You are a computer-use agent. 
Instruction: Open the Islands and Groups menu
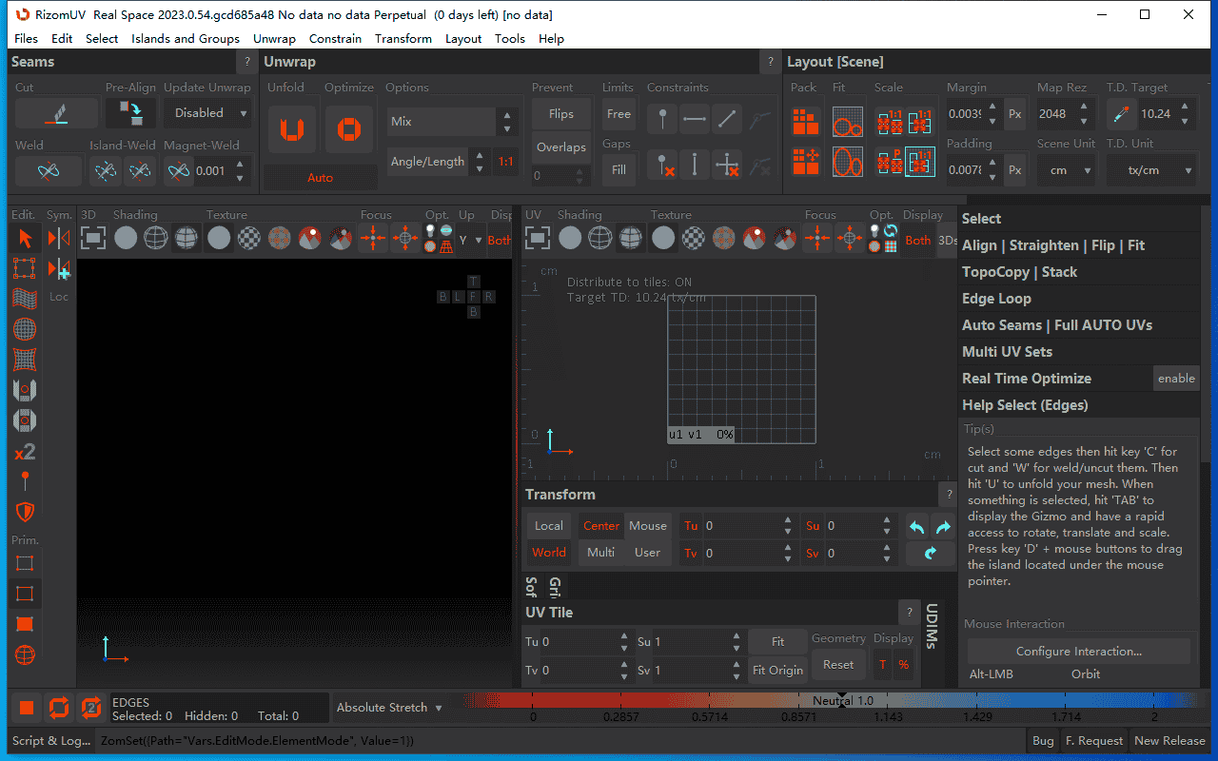pyautogui.click(x=186, y=39)
